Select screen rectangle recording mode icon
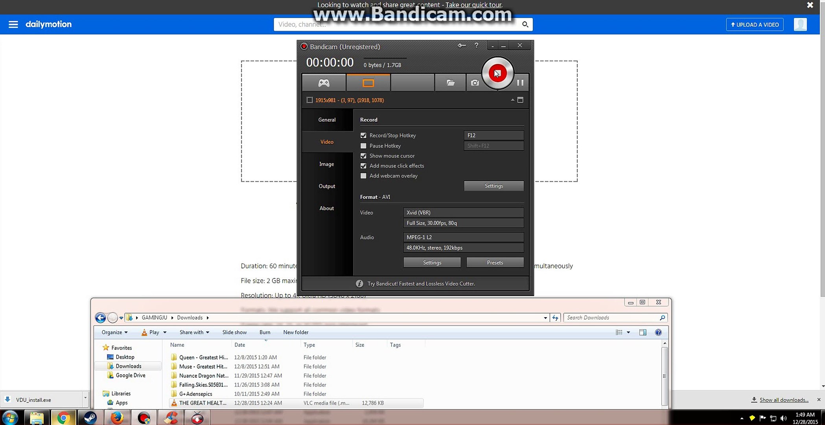Screen dimensions: 825x425 (368, 83)
